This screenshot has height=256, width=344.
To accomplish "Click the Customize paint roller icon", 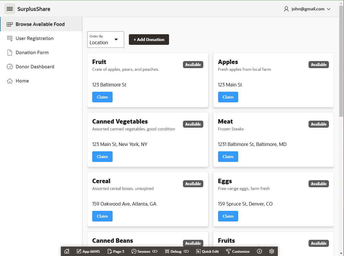I will pos(228,251).
